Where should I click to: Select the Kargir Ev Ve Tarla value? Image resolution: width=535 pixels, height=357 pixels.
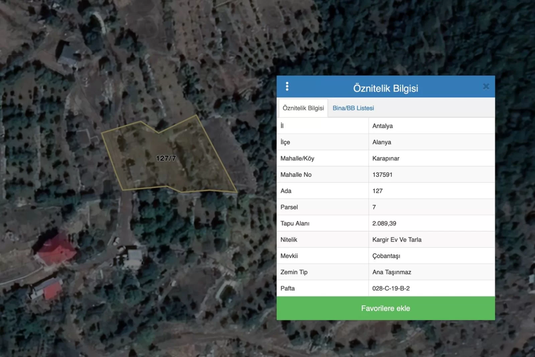coord(397,239)
